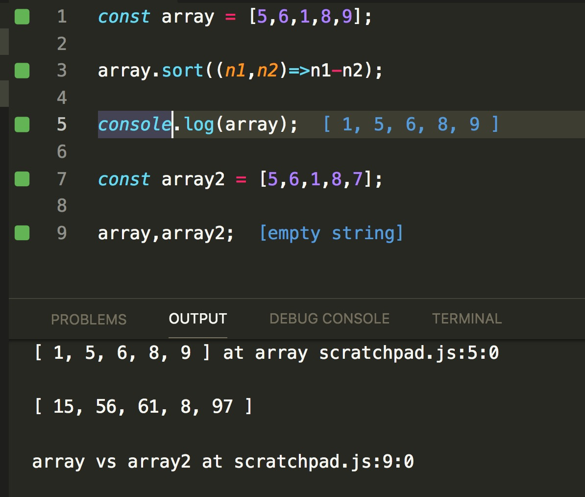
Task: Click line number 7 in the gutter
Action: click(62, 178)
